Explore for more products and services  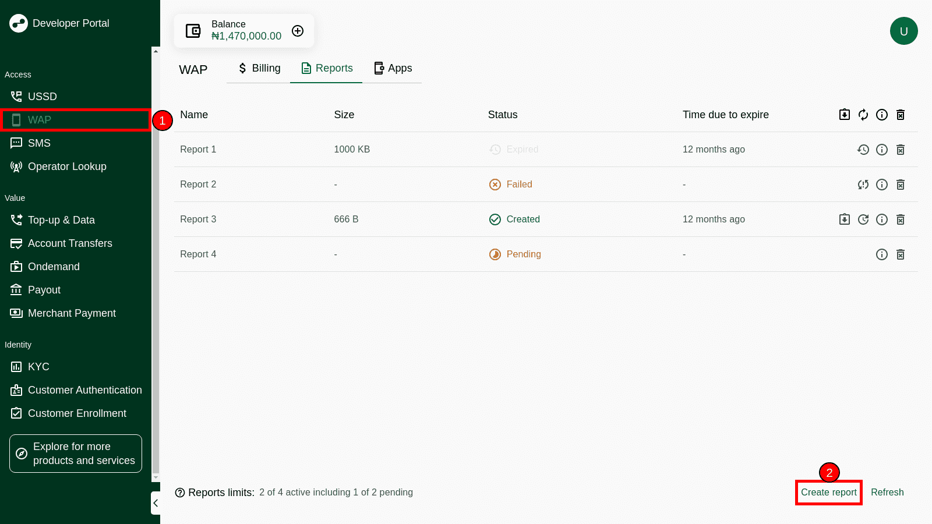(76, 454)
